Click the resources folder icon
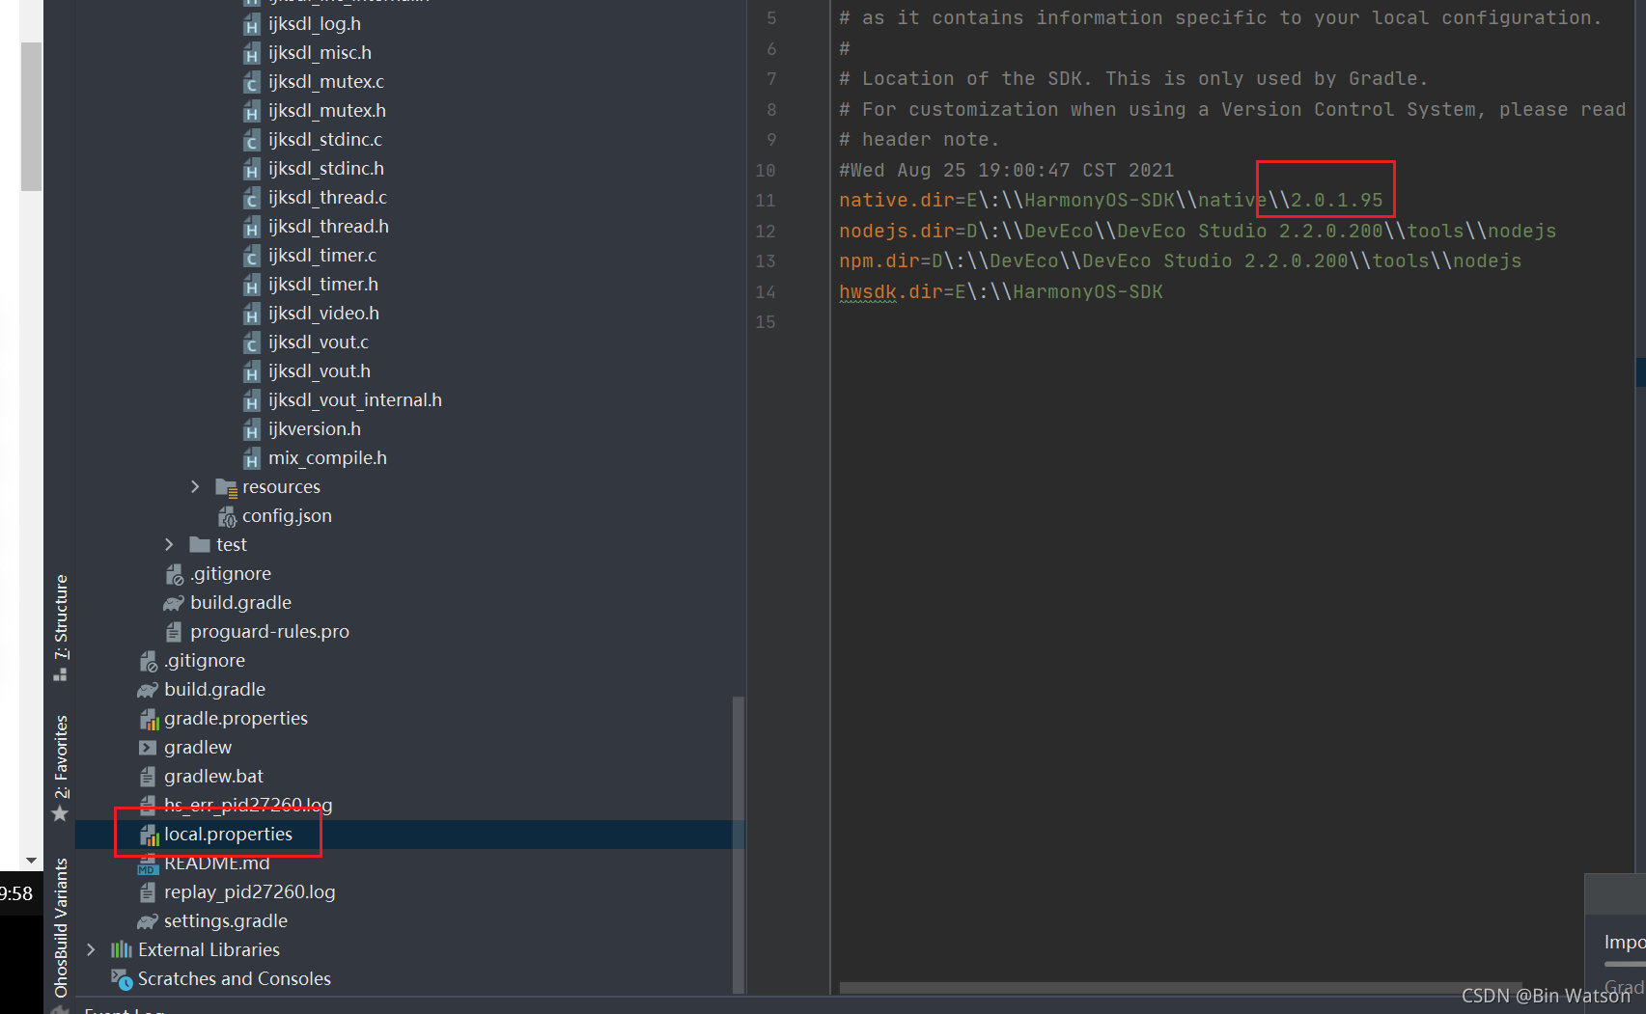Viewport: 1646px width, 1014px height. click(226, 487)
